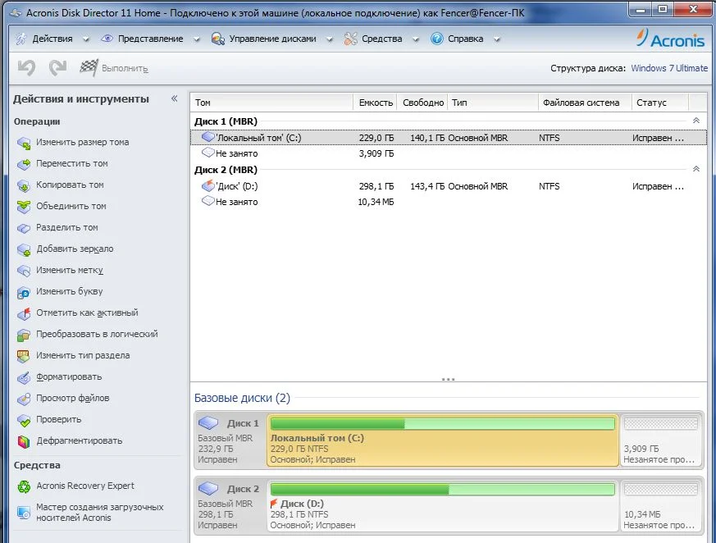Click the Move volume icon
The image size is (716, 543).
[x=24, y=164]
